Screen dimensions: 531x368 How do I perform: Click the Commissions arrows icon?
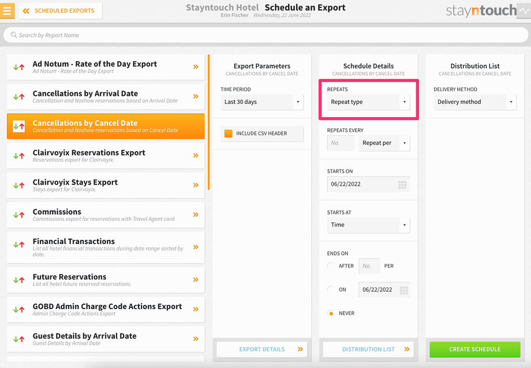point(19,215)
